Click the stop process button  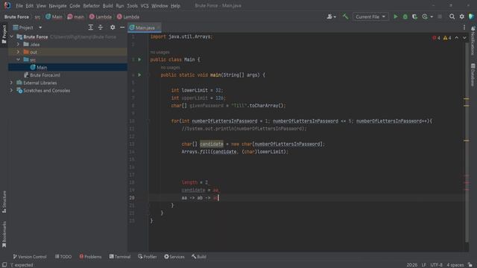tap(440, 16)
